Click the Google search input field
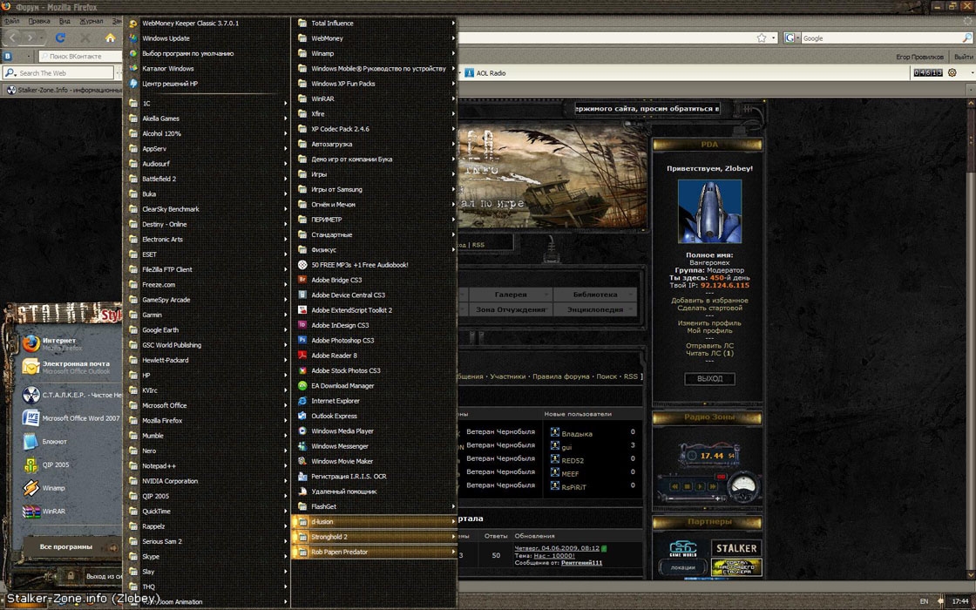 [x=880, y=38]
